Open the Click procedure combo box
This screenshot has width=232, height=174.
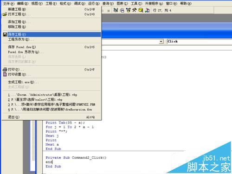200,41
